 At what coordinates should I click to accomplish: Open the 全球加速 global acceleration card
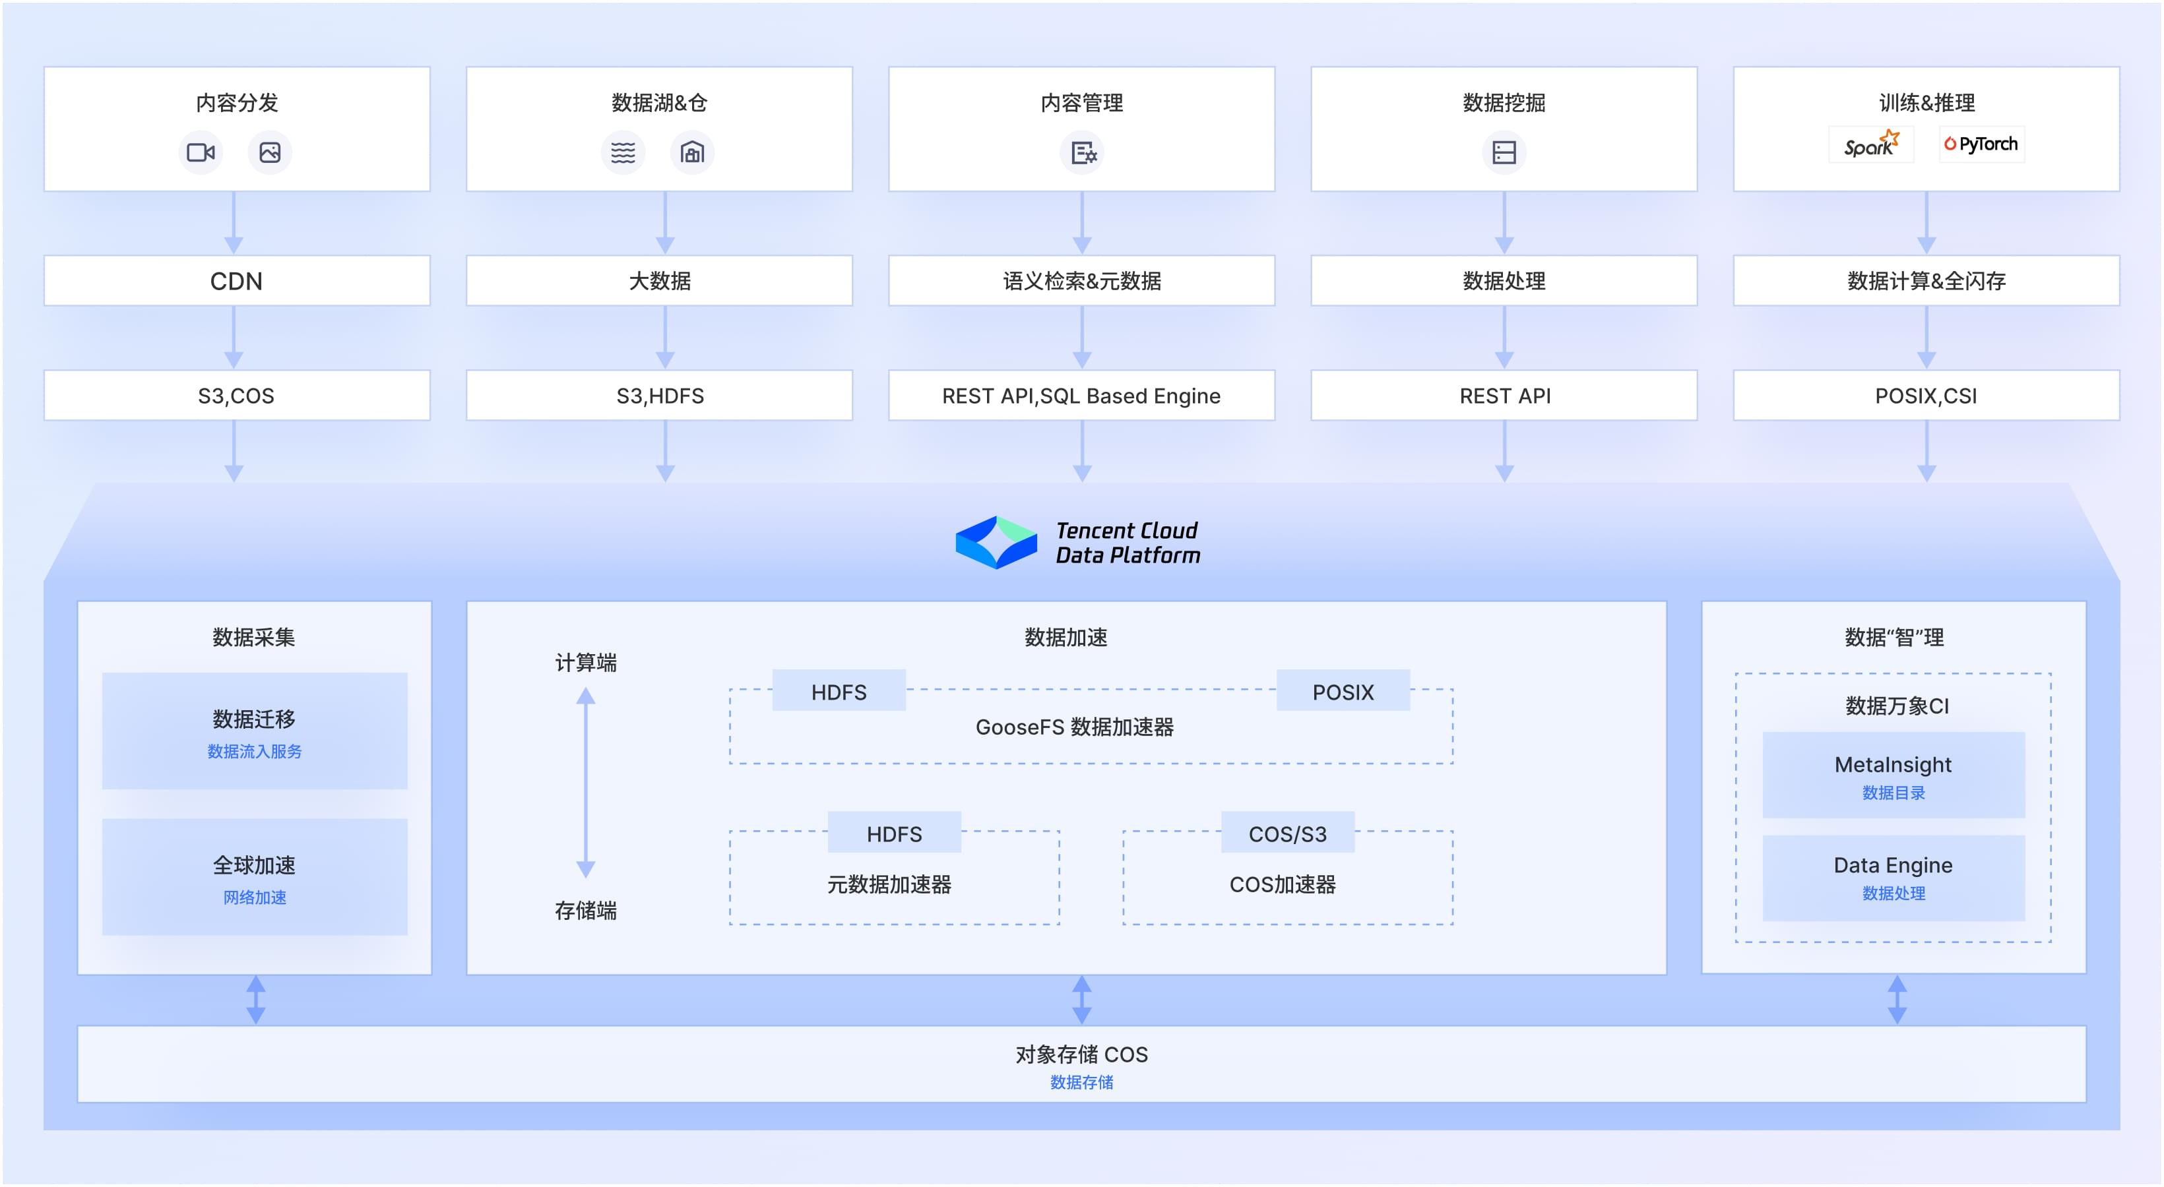click(255, 877)
